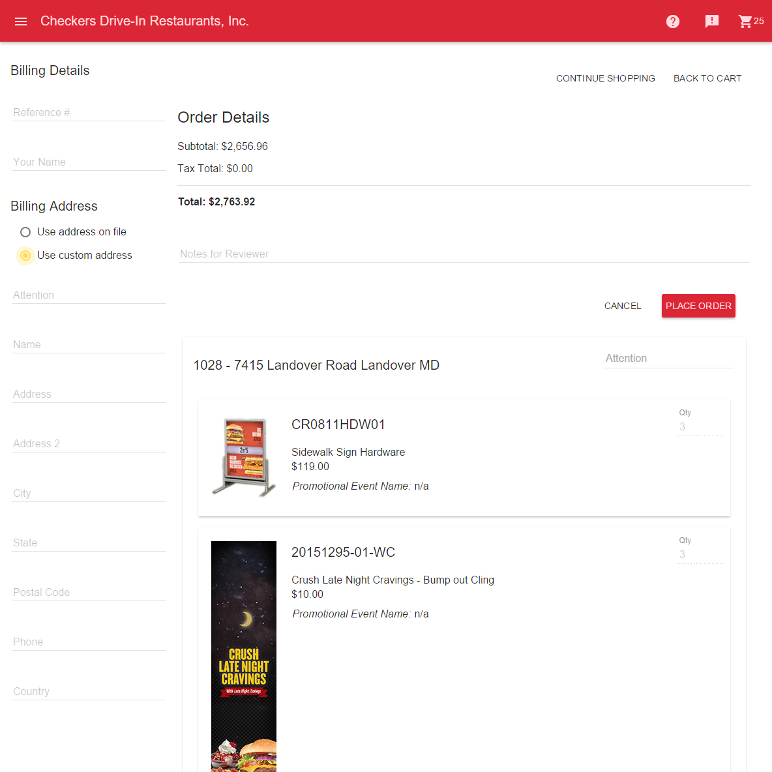Focus the Address 2 field
The height and width of the screenshot is (772, 772).
[x=89, y=444]
